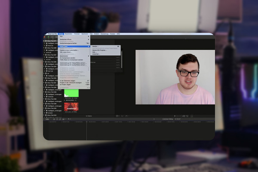Open the Bearbeiten menu in menu bar

[68, 34]
